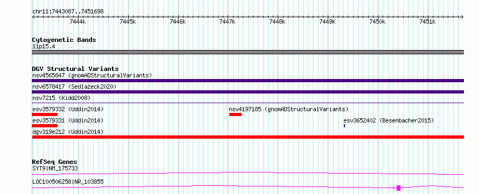This screenshot has width=479, height=194.
Task: Open the esv3652402 (Besenbacher2015) variant label
Action: [x=389, y=121]
